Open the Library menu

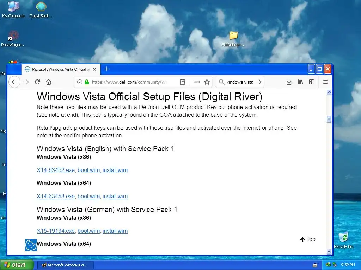point(300,82)
